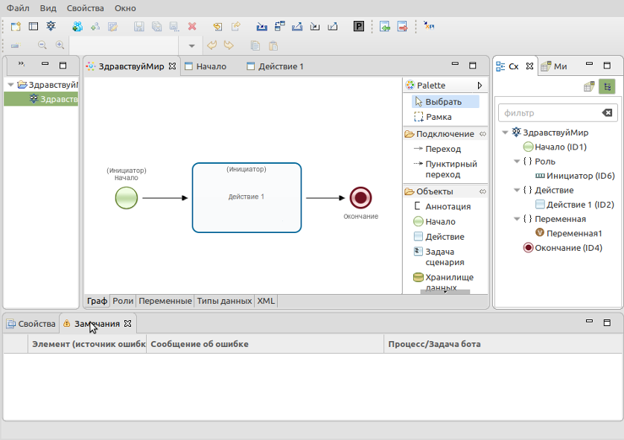Open the Свойства menu

(85, 8)
